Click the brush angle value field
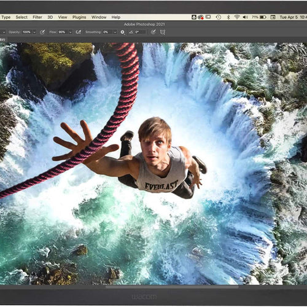Viewport: 307px width, 307px height. click(141, 32)
